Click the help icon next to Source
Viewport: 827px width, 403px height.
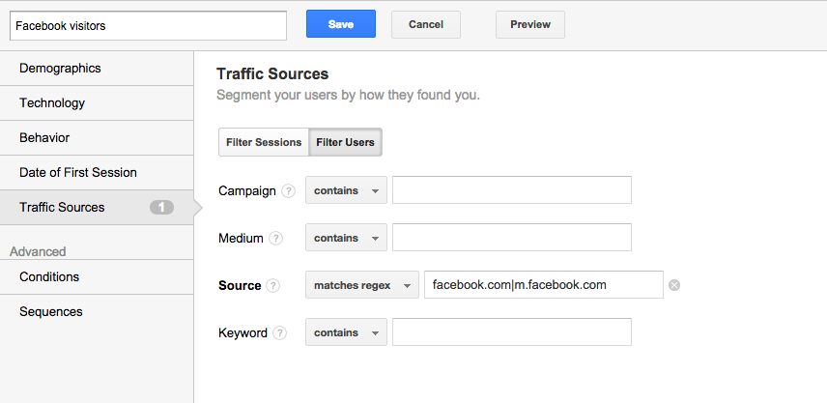coord(272,286)
